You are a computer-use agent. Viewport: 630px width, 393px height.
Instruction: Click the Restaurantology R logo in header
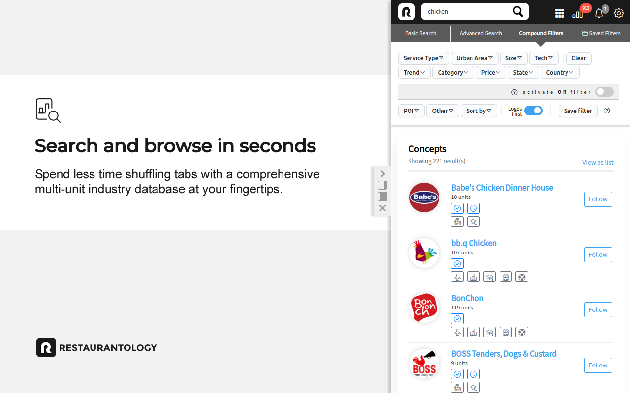pos(407,12)
